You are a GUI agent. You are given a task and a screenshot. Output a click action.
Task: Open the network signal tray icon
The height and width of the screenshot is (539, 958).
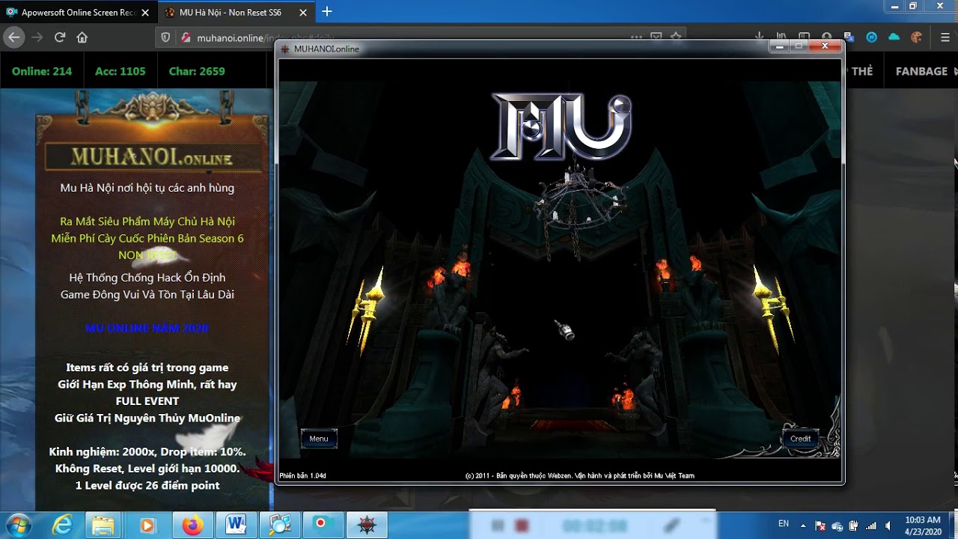click(870, 526)
